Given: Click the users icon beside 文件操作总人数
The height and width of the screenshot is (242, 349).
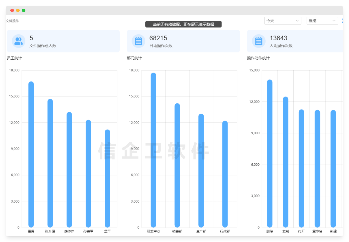Looking at the screenshot, I should [18, 41].
